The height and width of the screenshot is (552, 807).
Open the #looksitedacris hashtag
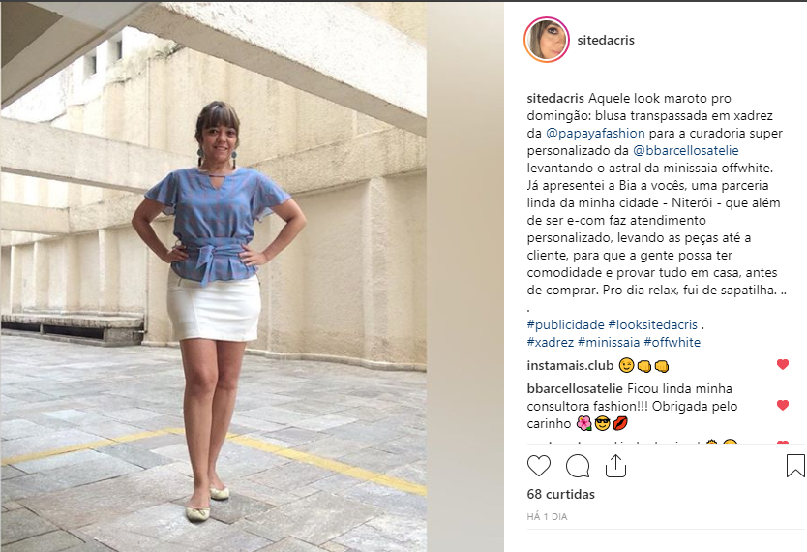[x=652, y=325]
